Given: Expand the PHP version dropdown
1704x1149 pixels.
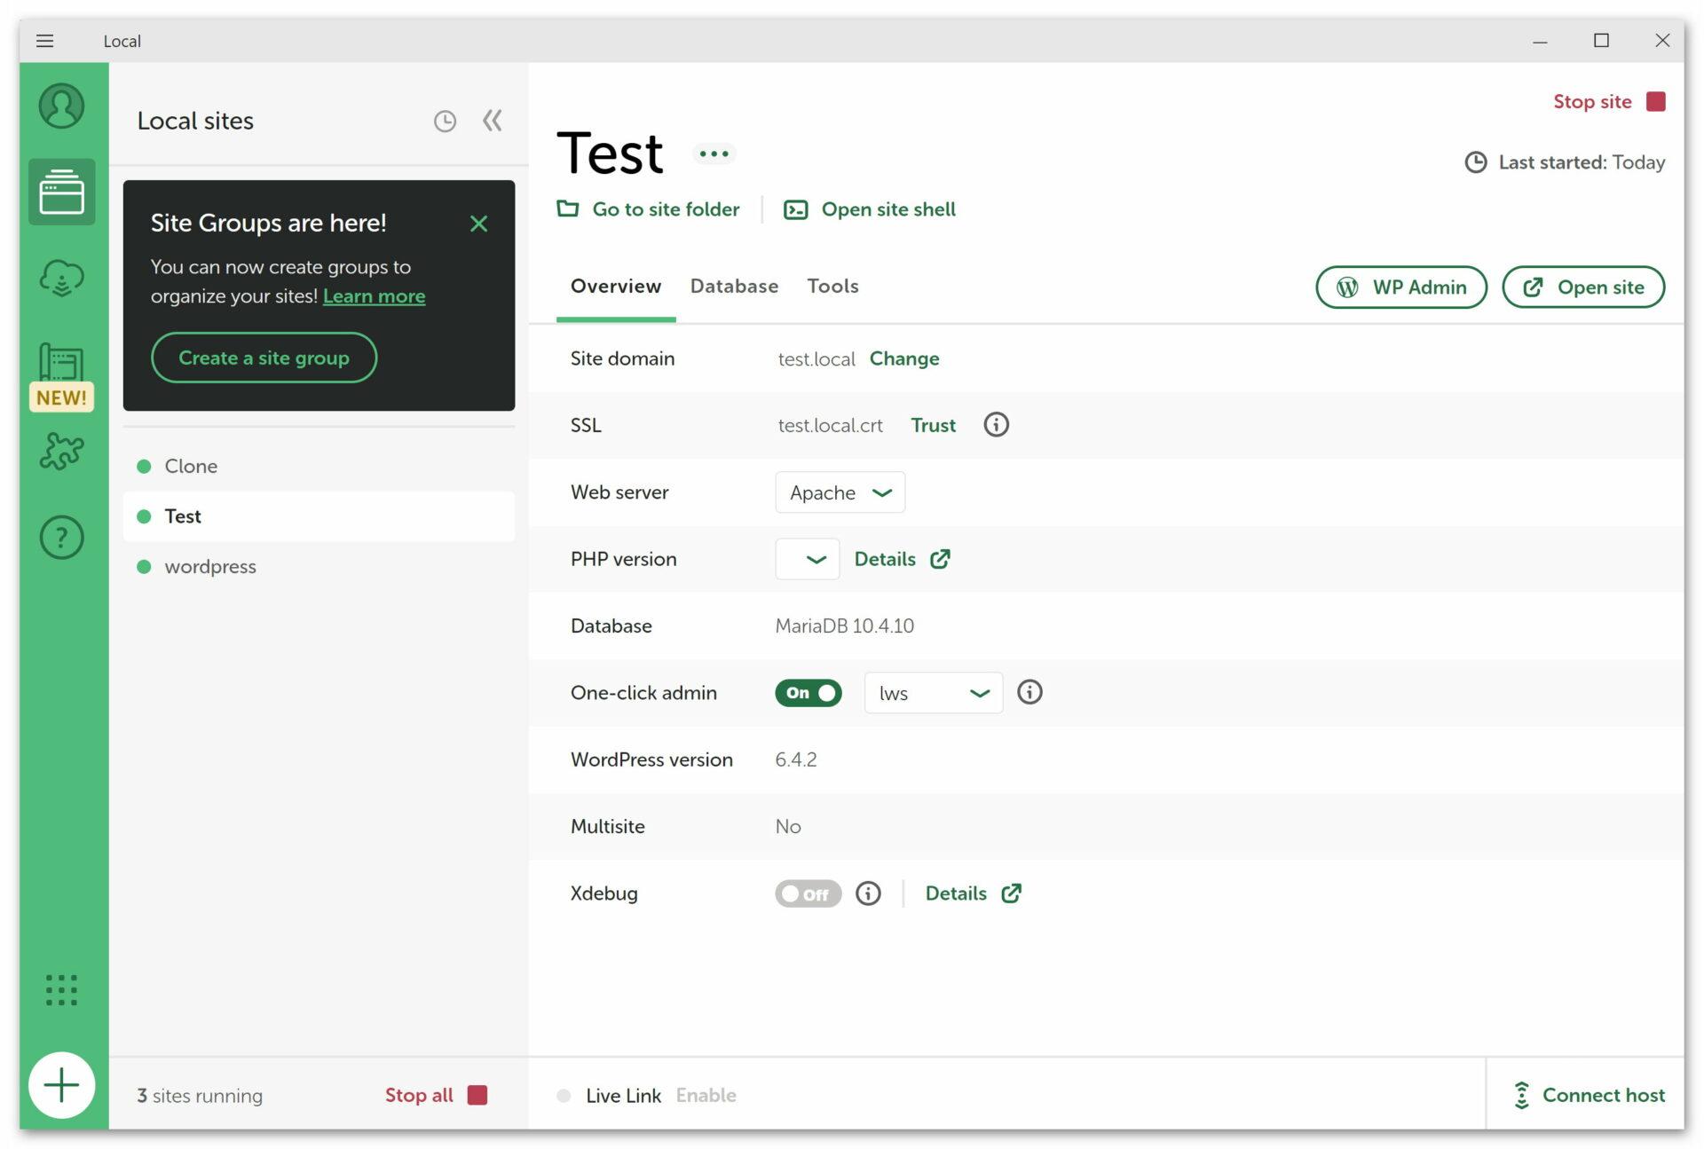Looking at the screenshot, I should pos(807,559).
